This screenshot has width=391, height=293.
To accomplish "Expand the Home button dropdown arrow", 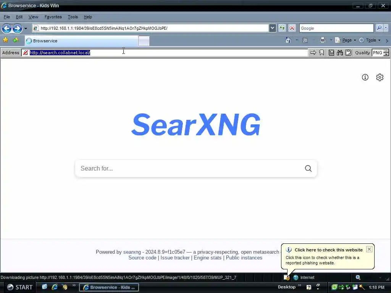I will point(297,40).
